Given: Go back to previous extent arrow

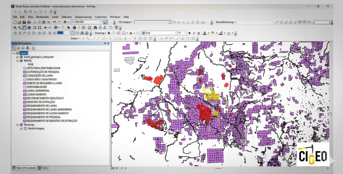Looking at the screenshot, I should [x=46, y=27].
